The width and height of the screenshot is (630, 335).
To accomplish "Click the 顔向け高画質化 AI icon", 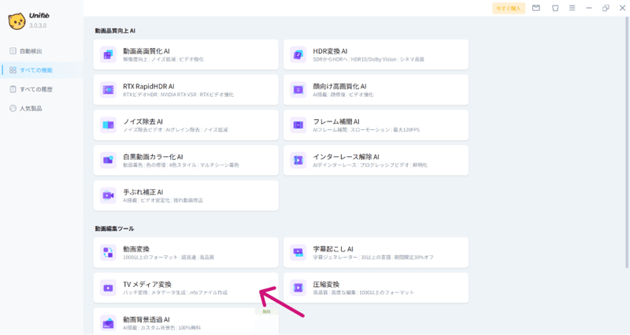I will [x=298, y=90].
